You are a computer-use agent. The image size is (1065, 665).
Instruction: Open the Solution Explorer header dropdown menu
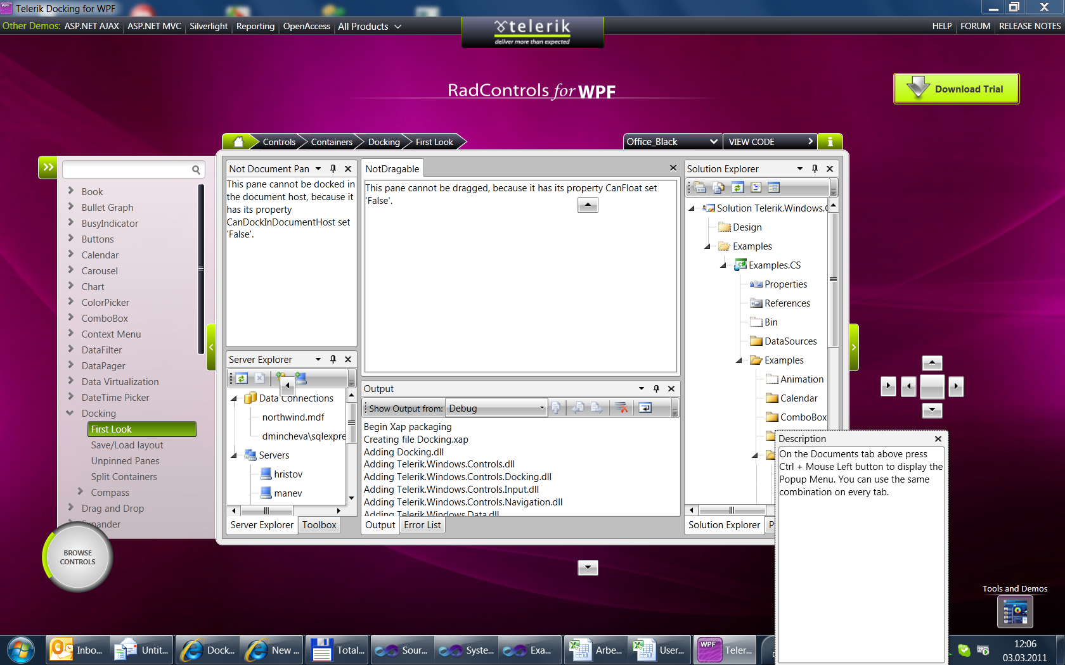coord(800,169)
